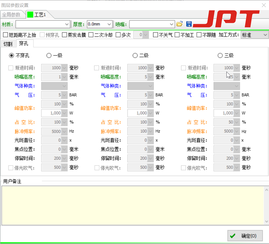Screen dimensions: 269x244
Task: Switch to the 切割 tab
Action: click(8, 44)
